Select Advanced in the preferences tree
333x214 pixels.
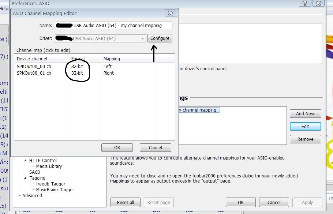click(x=32, y=196)
